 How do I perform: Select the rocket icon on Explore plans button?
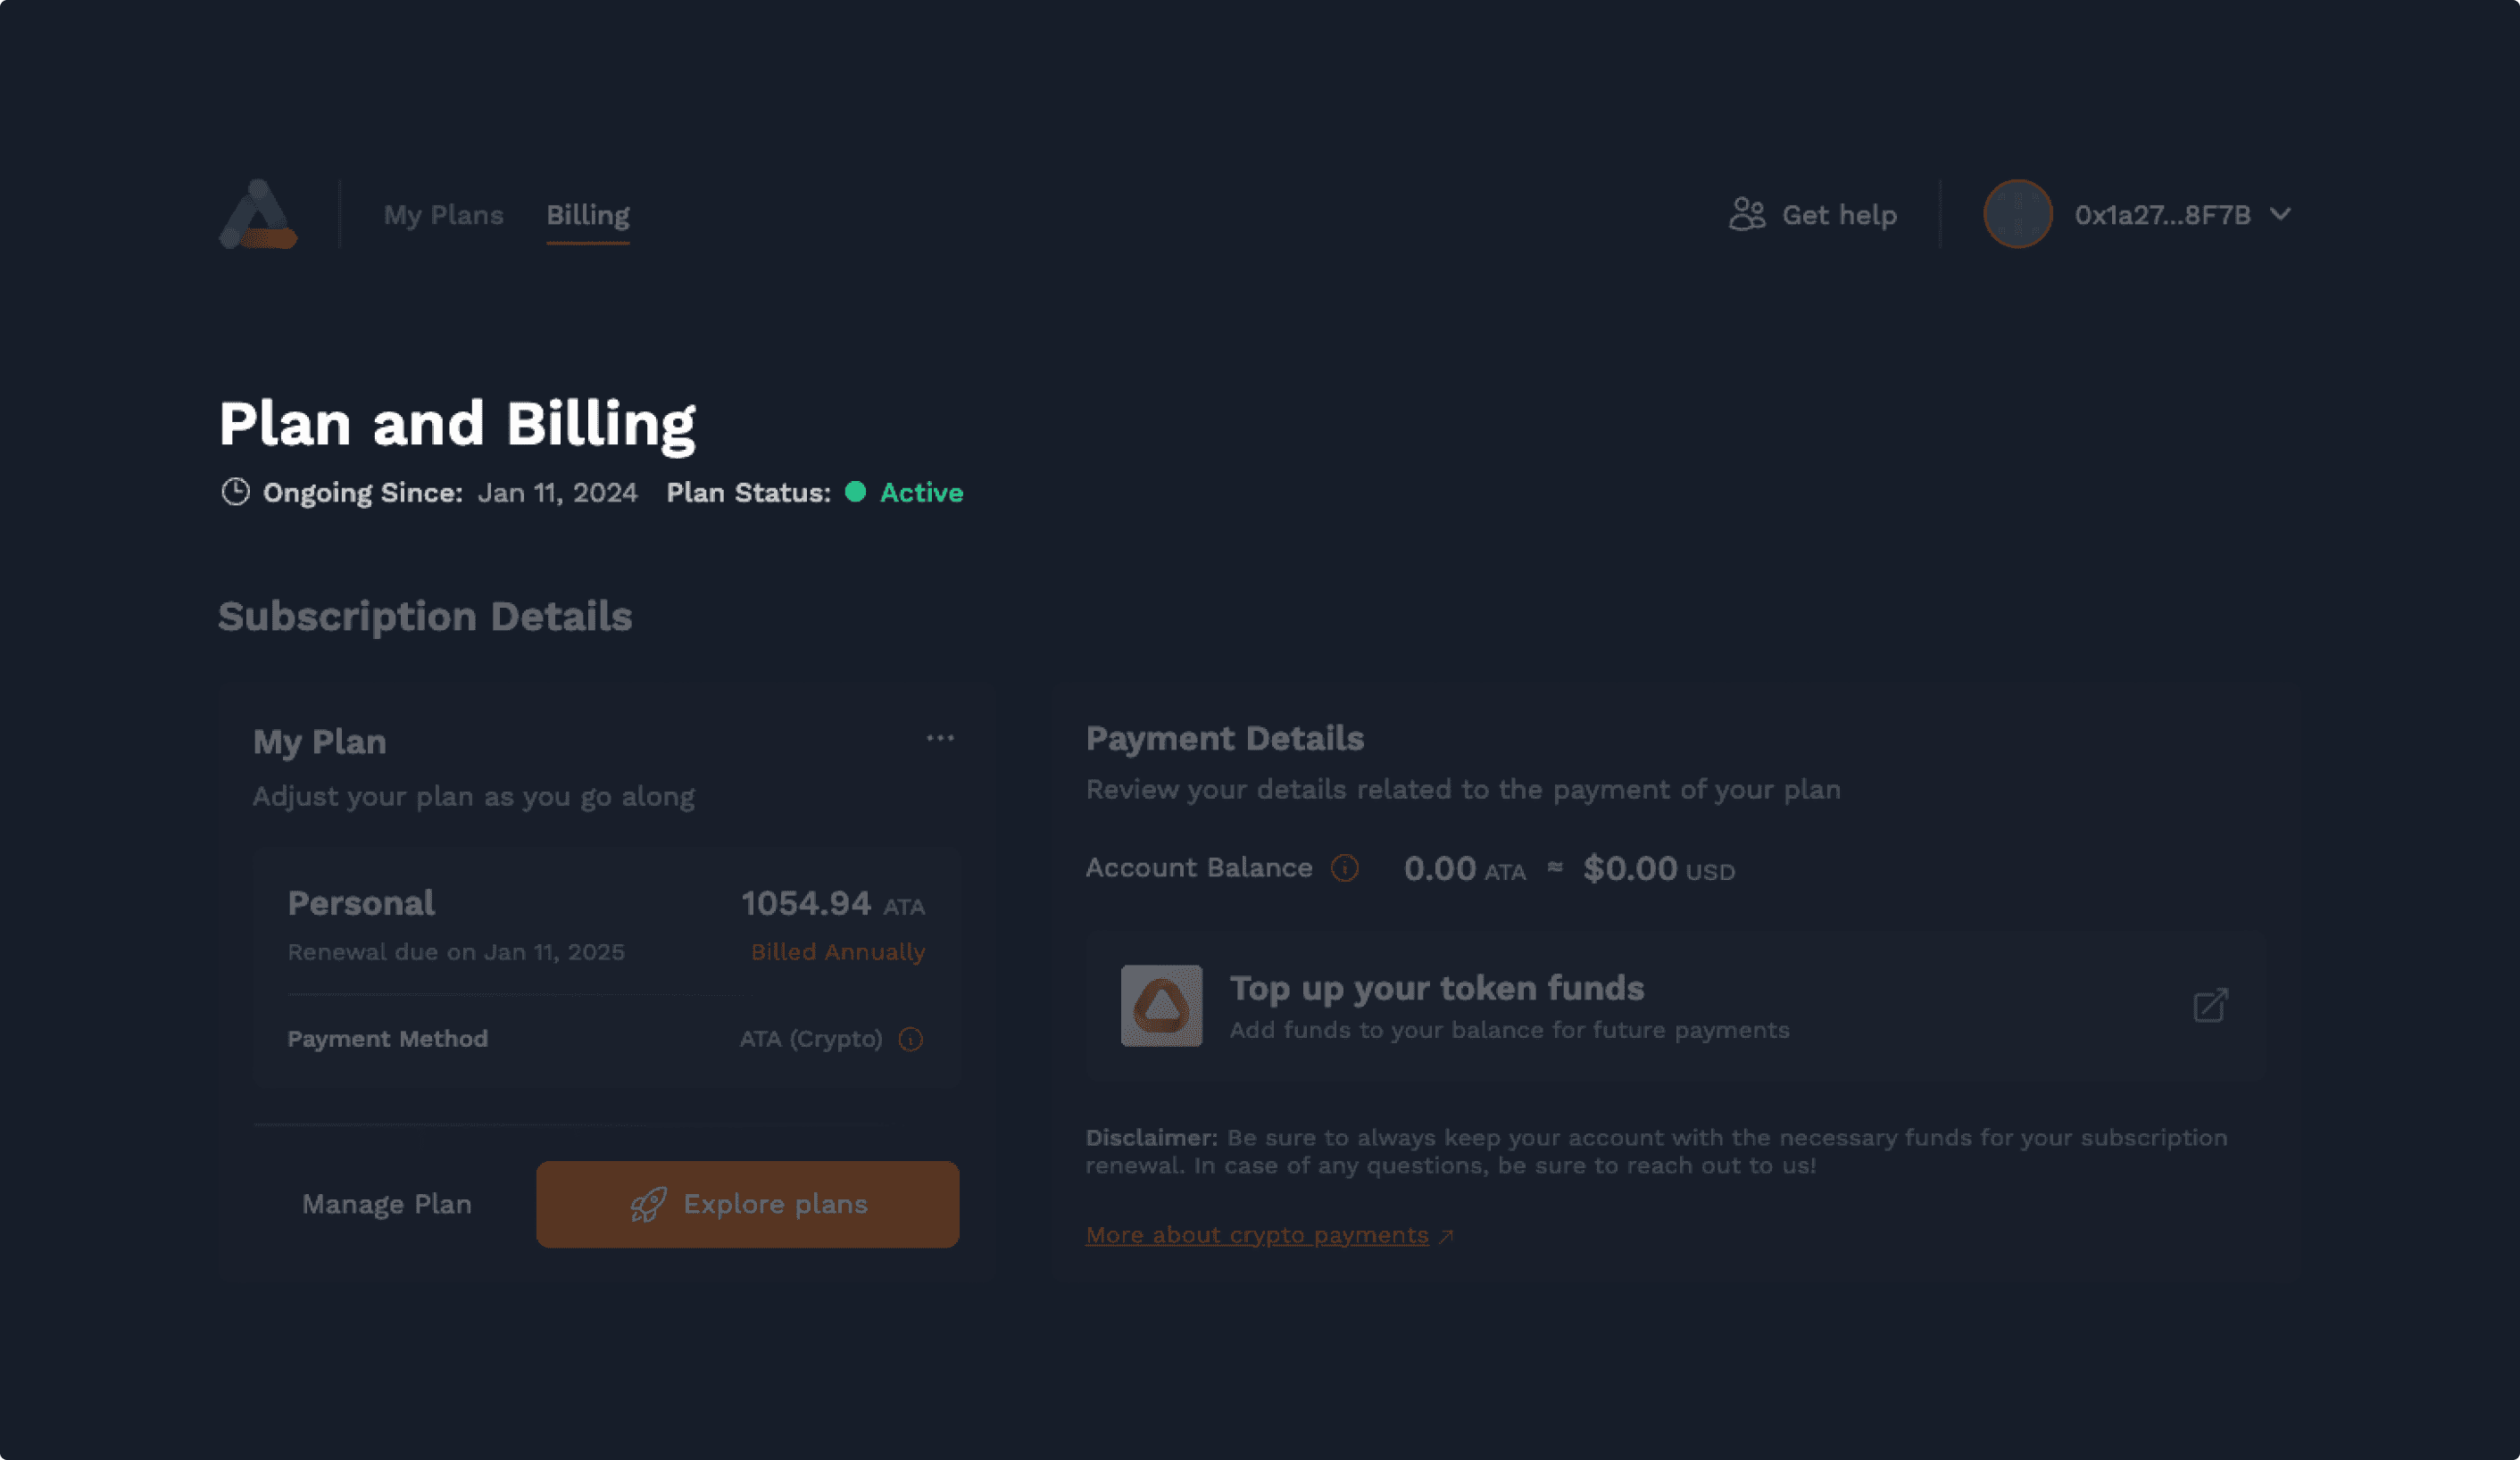[649, 1204]
